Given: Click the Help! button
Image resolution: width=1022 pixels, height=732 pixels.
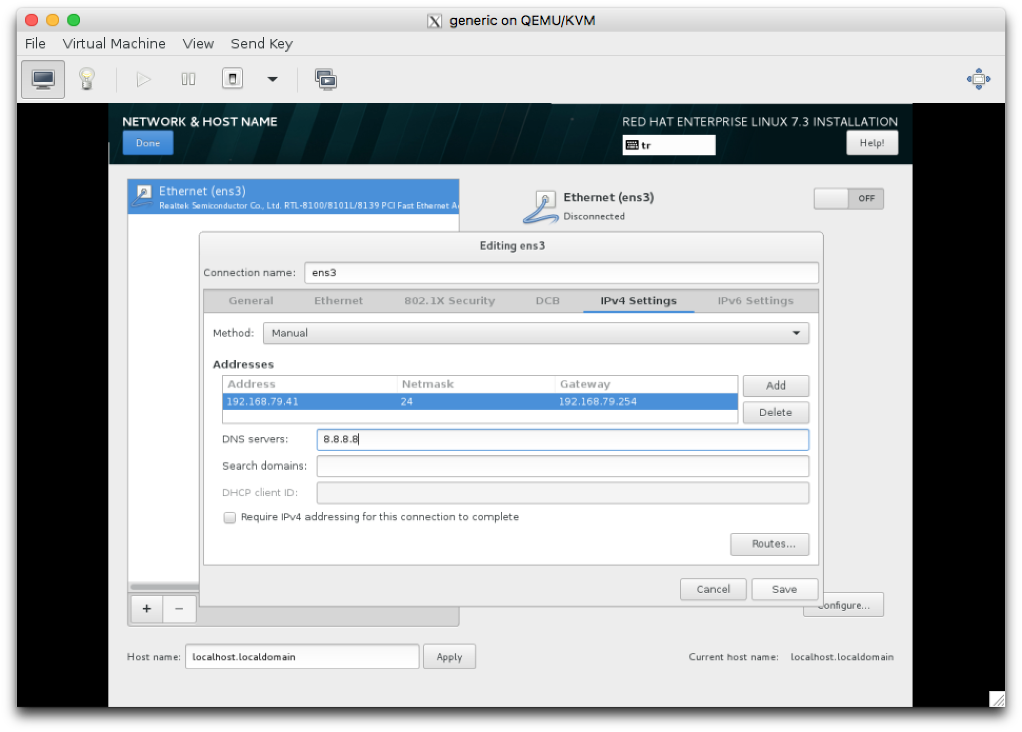Looking at the screenshot, I should [872, 143].
